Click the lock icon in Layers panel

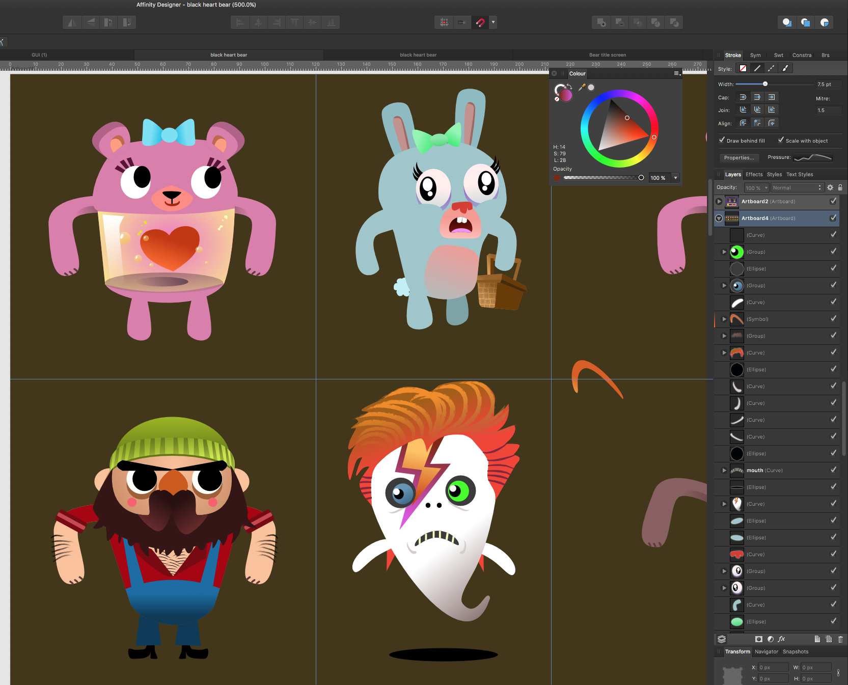click(x=840, y=187)
